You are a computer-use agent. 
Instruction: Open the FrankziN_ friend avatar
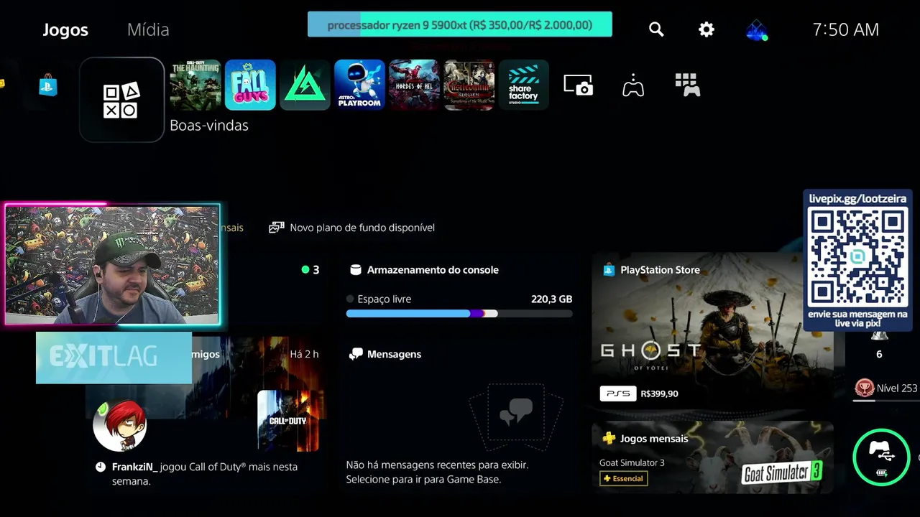point(120,425)
